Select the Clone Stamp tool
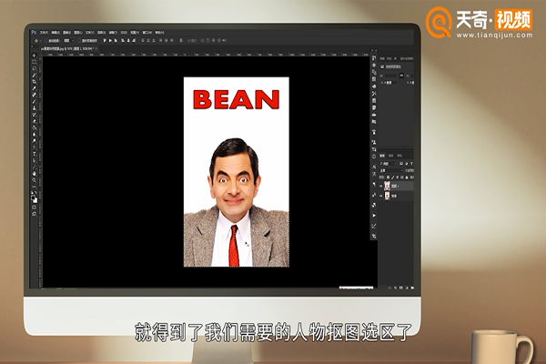This screenshot has height=364, width=546. (x=35, y=107)
